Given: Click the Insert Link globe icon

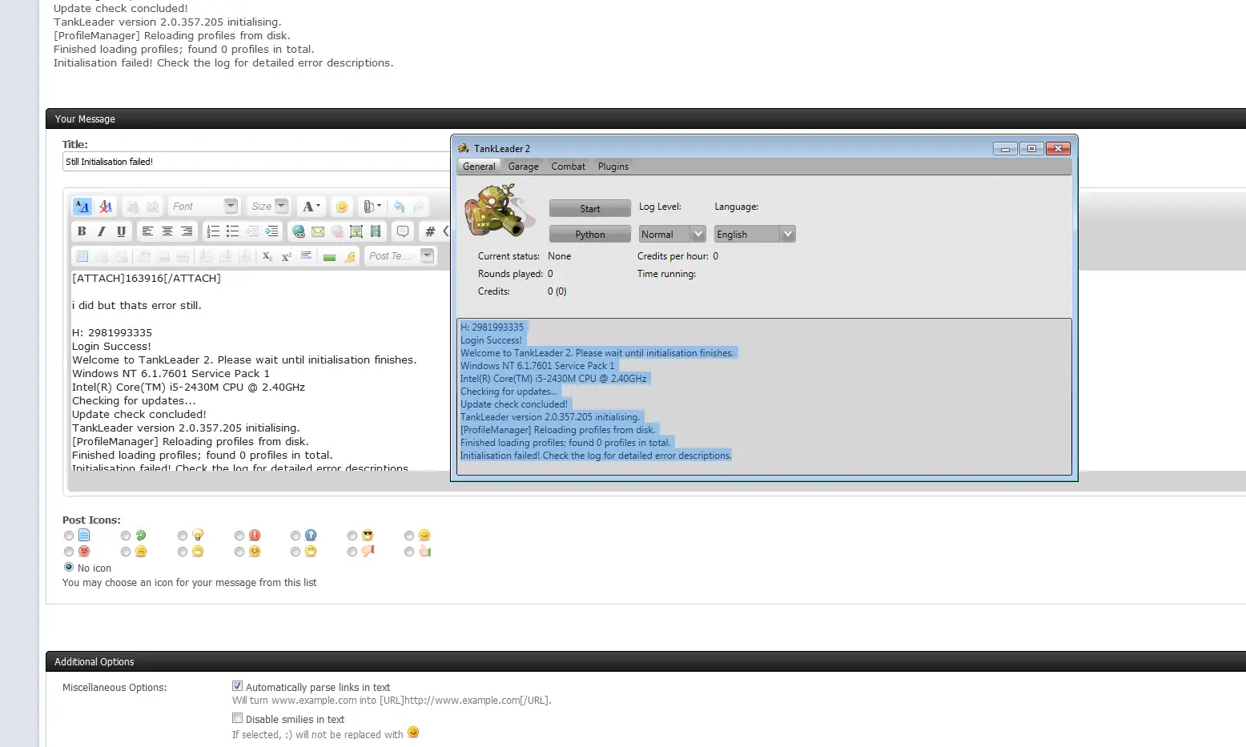Looking at the screenshot, I should 299,231.
